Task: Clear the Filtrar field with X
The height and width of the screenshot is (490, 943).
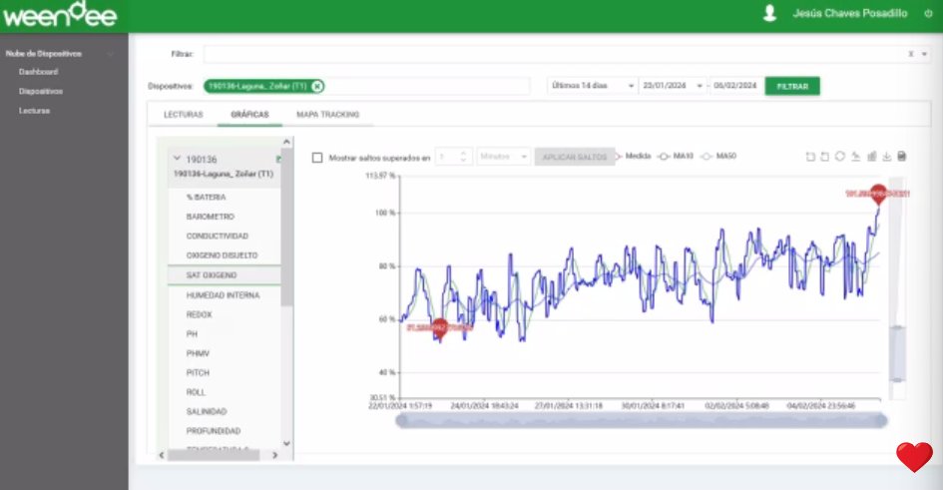Action: coord(910,54)
